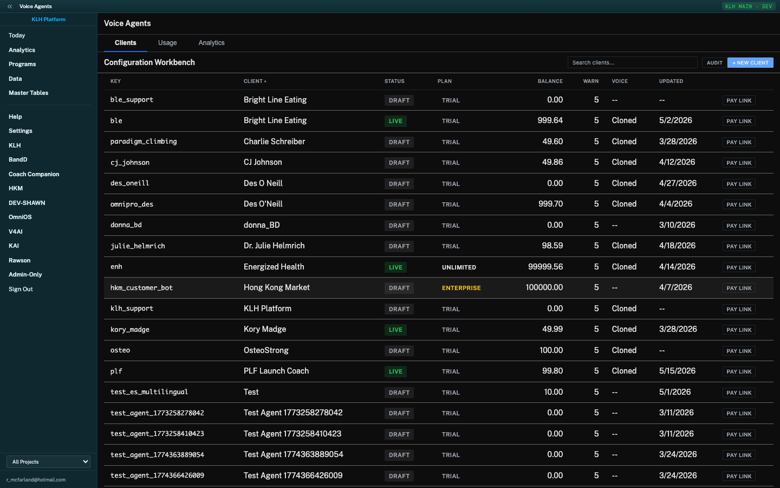Click the klh_support key cell

[x=132, y=309]
